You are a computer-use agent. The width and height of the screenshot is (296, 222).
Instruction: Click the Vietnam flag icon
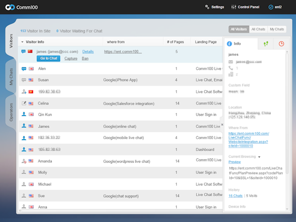31,92
